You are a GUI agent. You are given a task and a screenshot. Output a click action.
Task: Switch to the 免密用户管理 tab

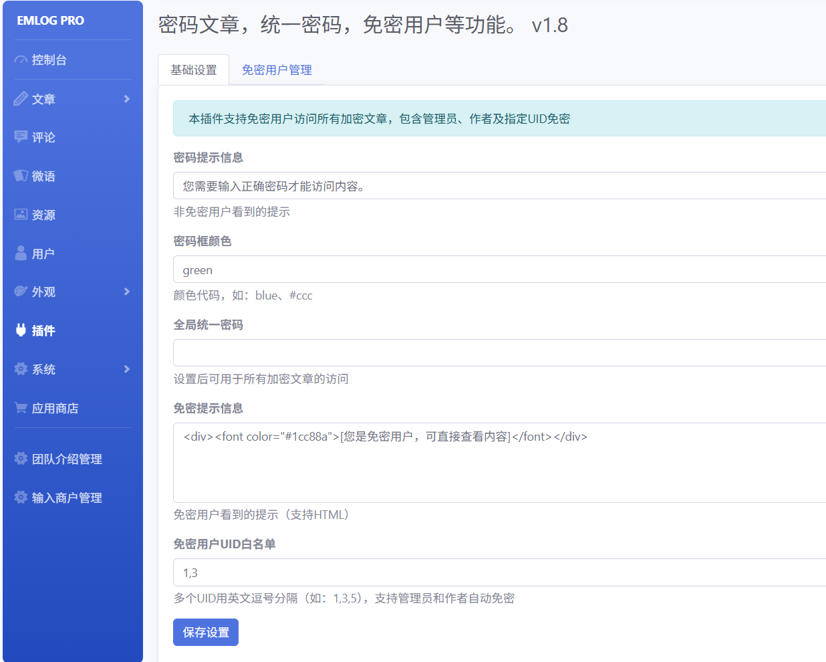tap(277, 70)
